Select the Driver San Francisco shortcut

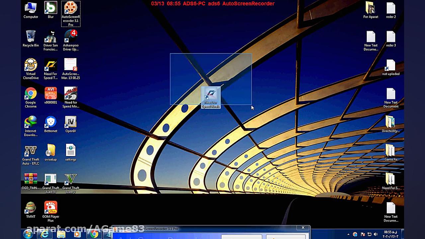pos(50,40)
